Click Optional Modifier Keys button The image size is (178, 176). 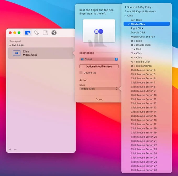[99, 66]
